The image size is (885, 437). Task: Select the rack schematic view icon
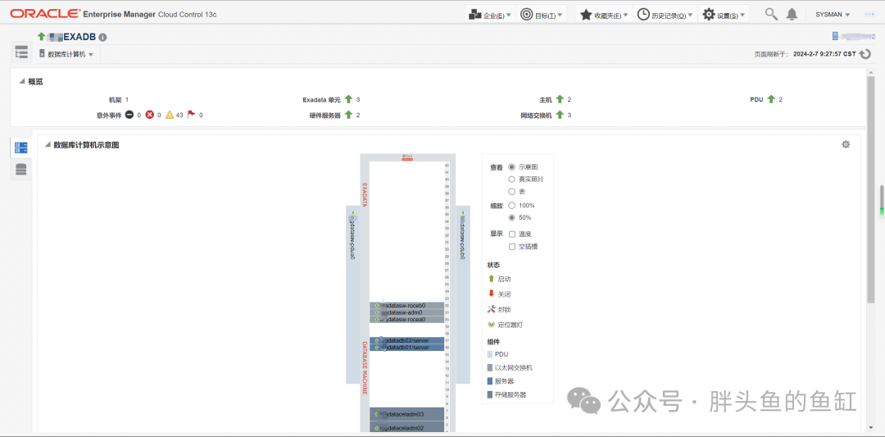20,148
